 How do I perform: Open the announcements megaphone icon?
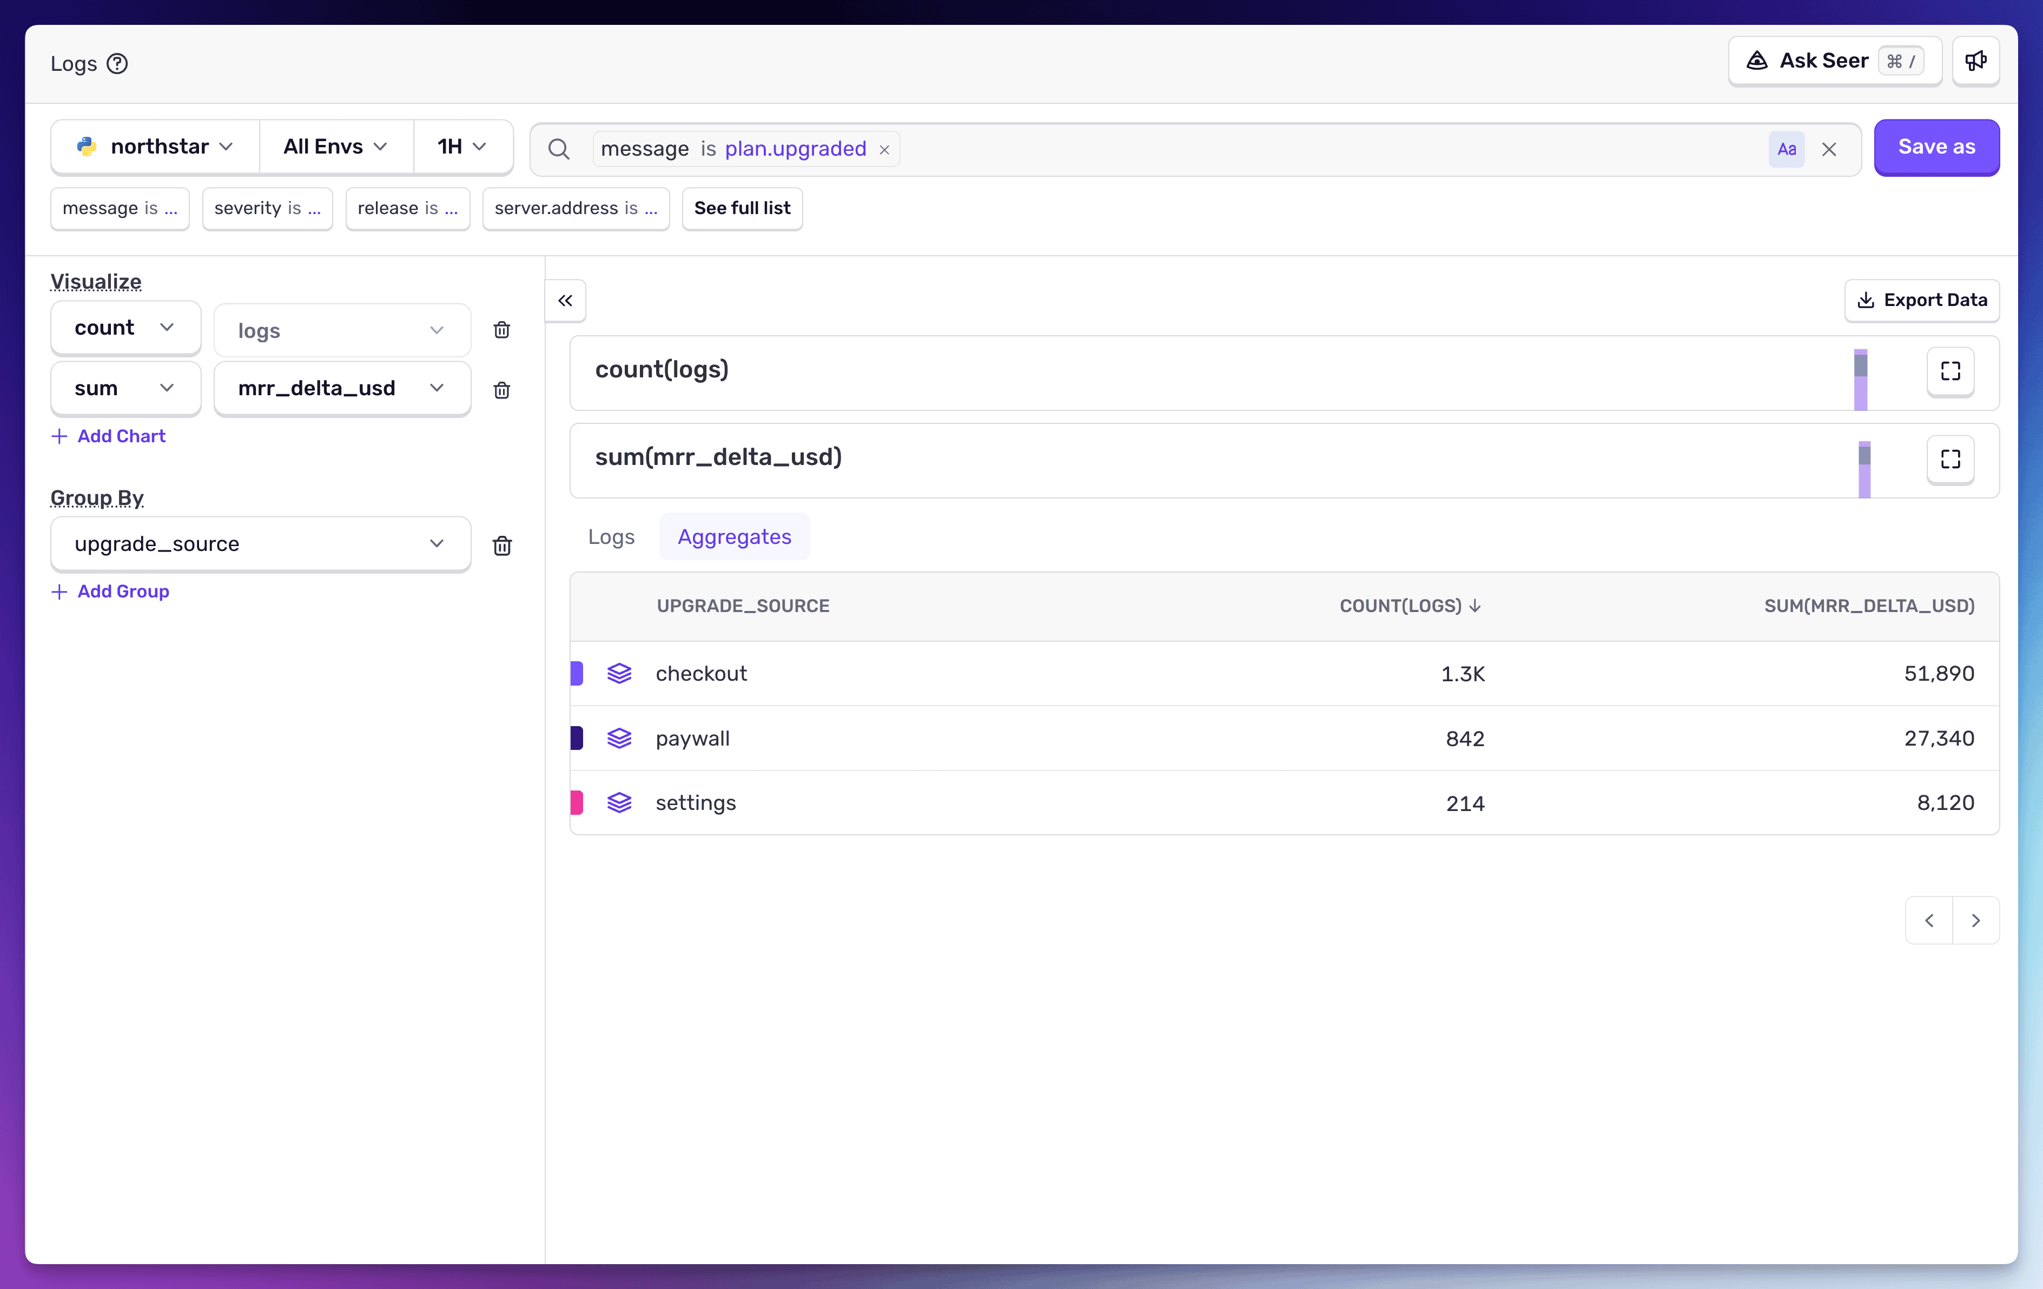[1976, 61]
